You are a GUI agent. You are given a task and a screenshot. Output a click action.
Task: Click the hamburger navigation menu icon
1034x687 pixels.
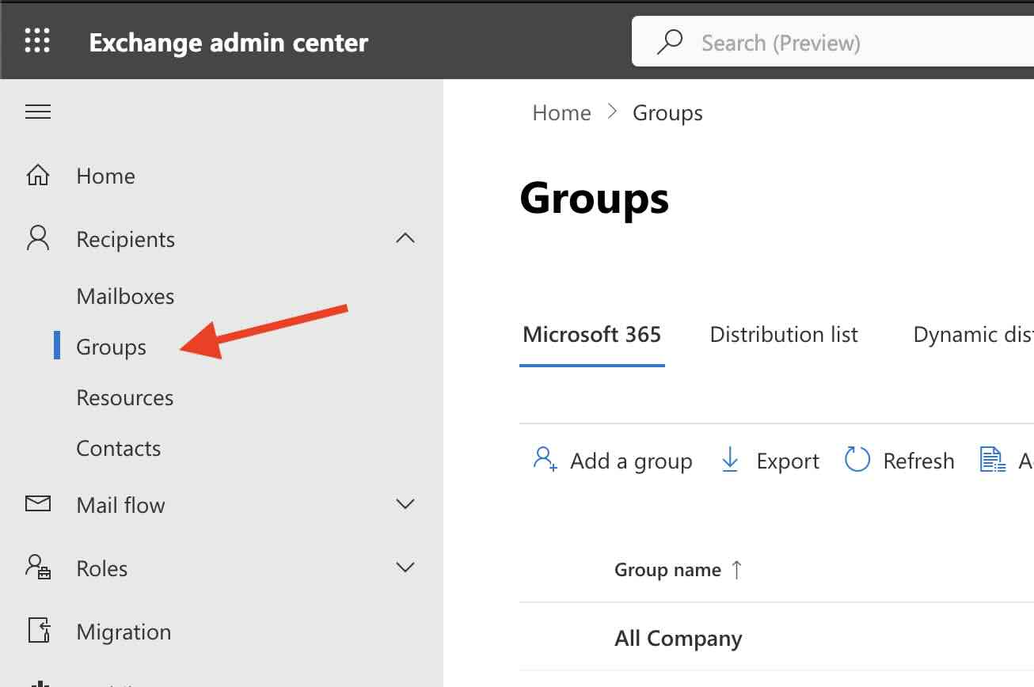[x=37, y=112]
